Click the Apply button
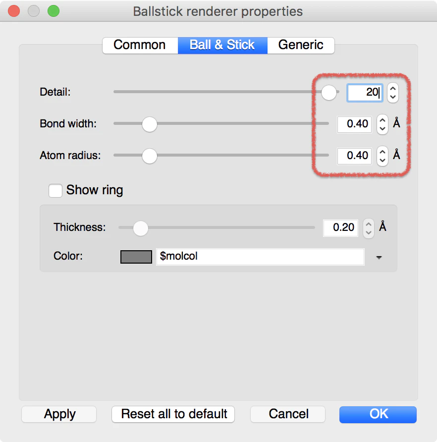Viewport: 437px width, 442px height. point(59,414)
